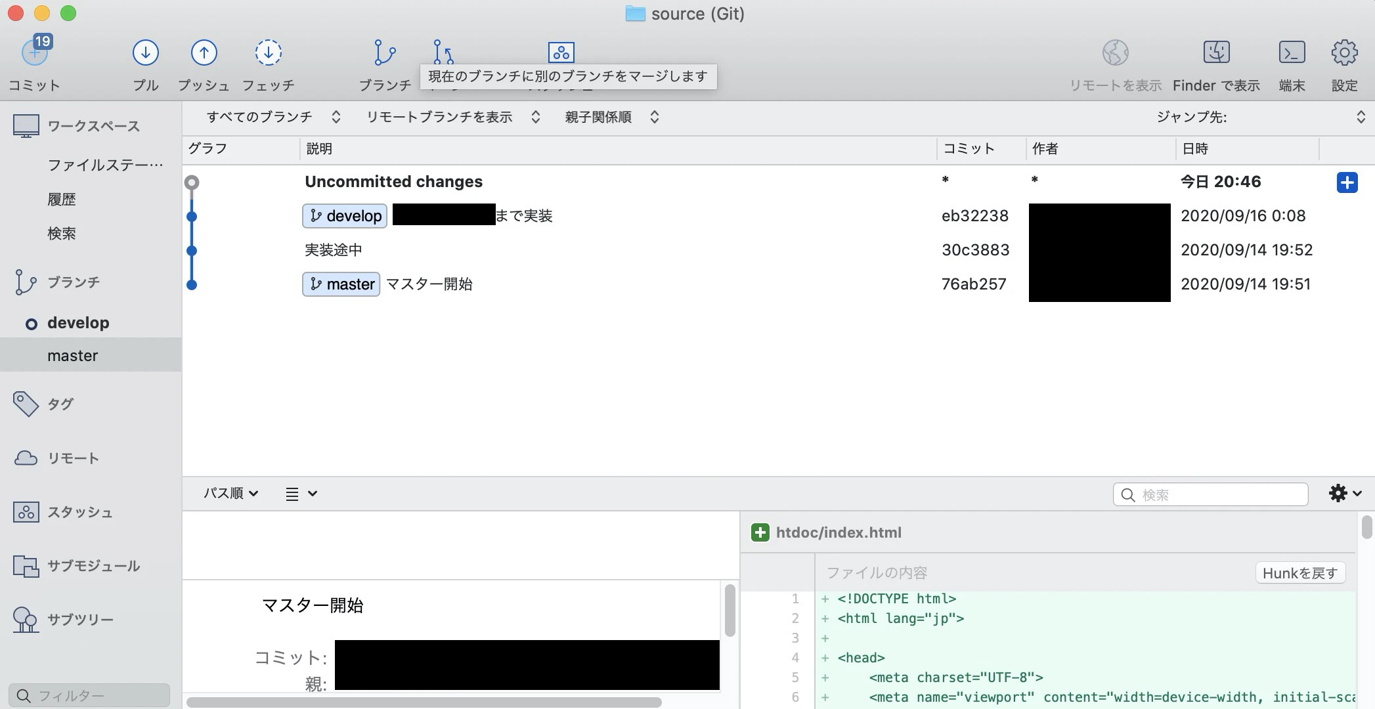Click the Hunkを戻す button
1375x709 pixels.
coord(1300,573)
